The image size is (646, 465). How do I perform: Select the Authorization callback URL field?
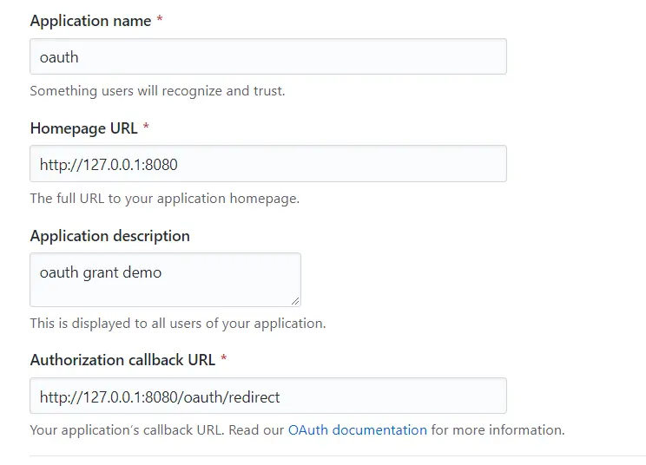267,396
